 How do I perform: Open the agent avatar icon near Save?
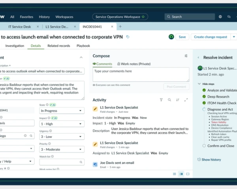pyautogui.click(x=171, y=37)
